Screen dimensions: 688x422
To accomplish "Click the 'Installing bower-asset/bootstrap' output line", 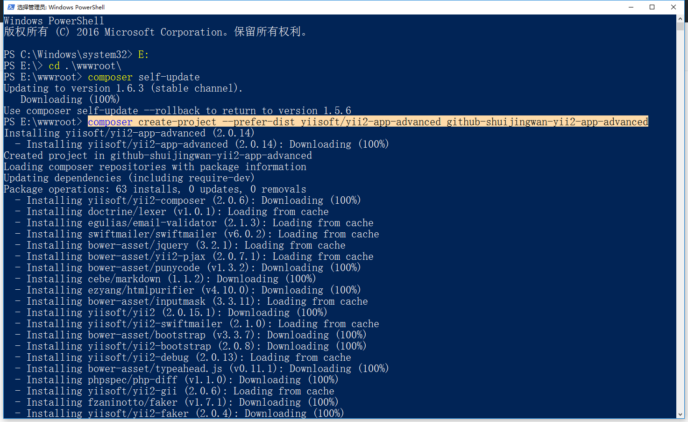I will 196,335.
